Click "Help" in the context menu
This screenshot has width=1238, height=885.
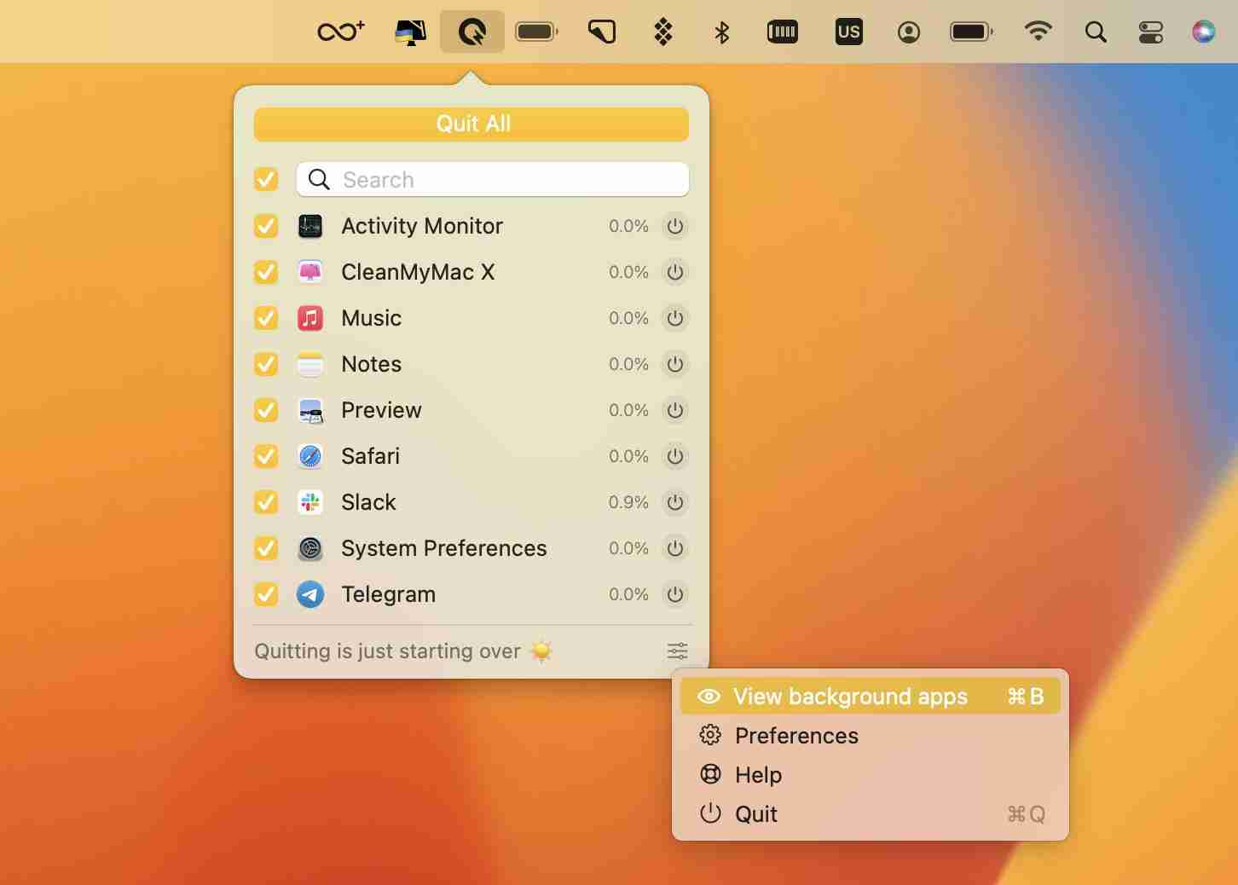[758, 775]
